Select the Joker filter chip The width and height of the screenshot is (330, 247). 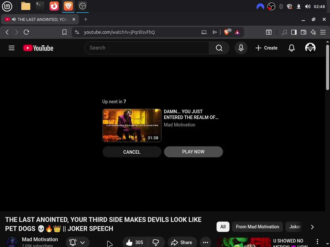pos(295,227)
